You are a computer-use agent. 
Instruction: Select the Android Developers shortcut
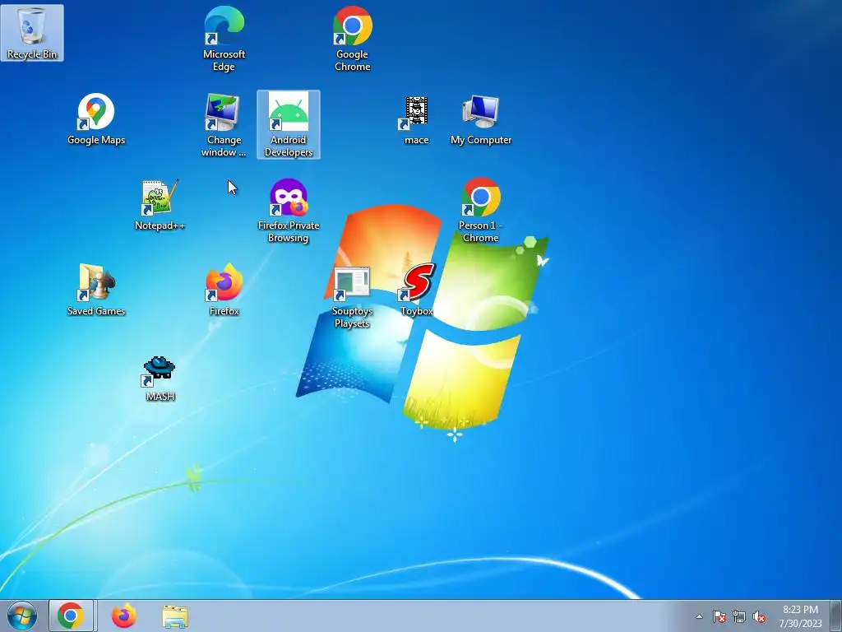[289, 125]
